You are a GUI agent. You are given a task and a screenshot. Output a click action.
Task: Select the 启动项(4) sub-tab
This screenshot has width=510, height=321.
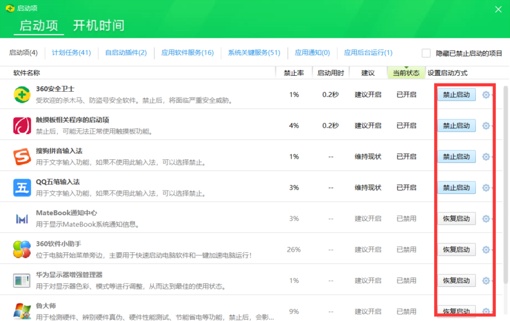[x=23, y=53]
